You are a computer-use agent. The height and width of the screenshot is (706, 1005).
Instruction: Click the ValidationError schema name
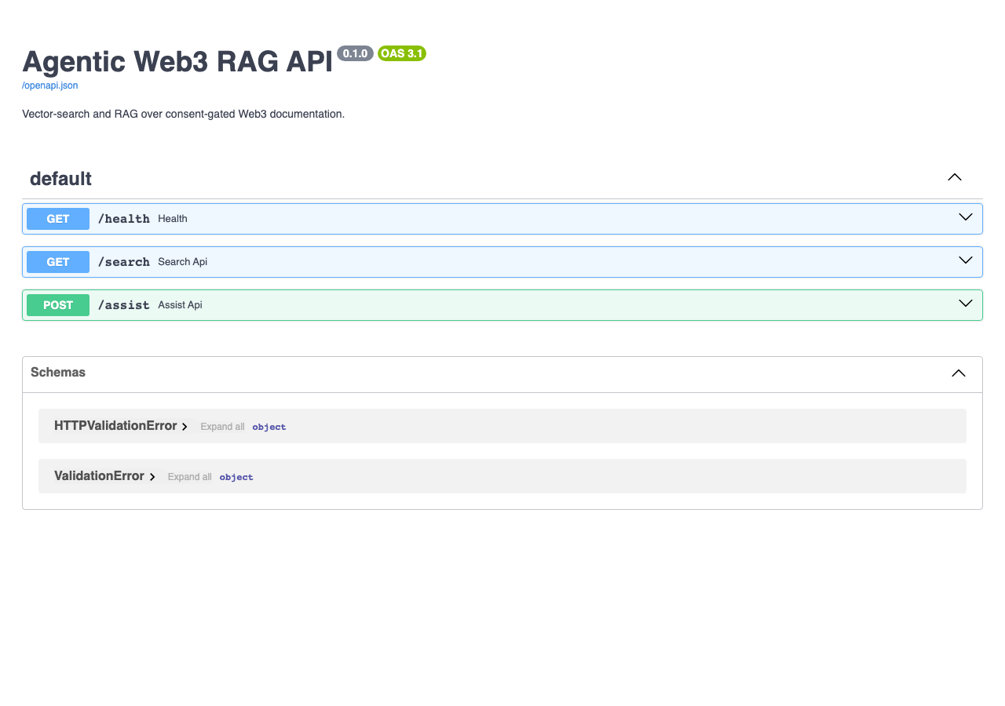pos(99,476)
